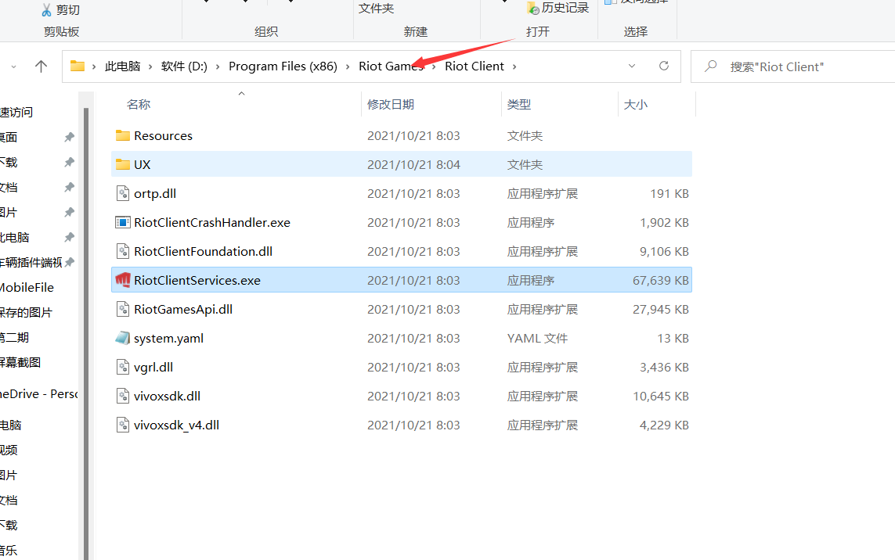Viewport: 895px width, 560px height.
Task: Expand chevron after Program Files (x86)
Action: pyautogui.click(x=348, y=66)
